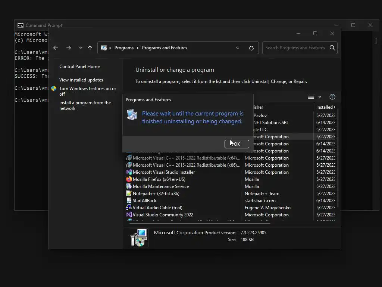Click the Visual C++ (x64) redistributable icon

click(129, 158)
